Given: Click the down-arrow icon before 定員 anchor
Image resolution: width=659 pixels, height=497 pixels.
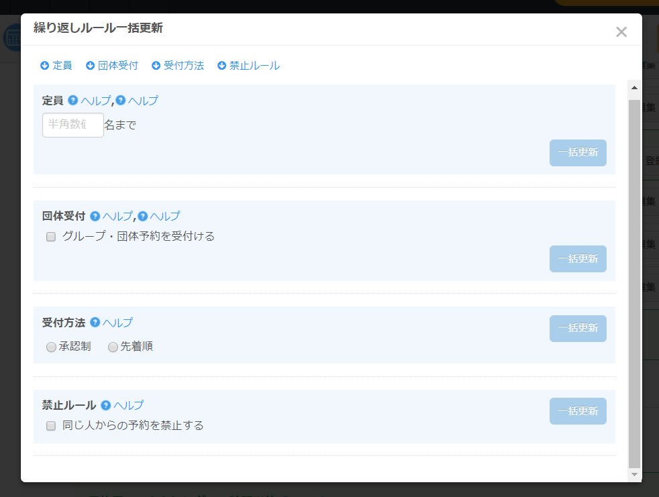Looking at the screenshot, I should 44,66.
